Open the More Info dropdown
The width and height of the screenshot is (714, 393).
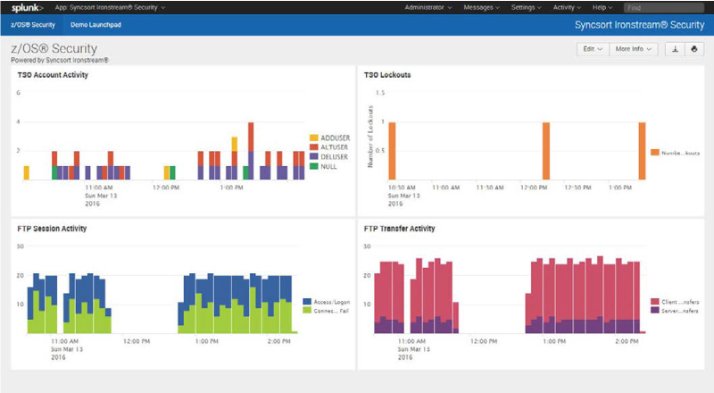(634, 49)
